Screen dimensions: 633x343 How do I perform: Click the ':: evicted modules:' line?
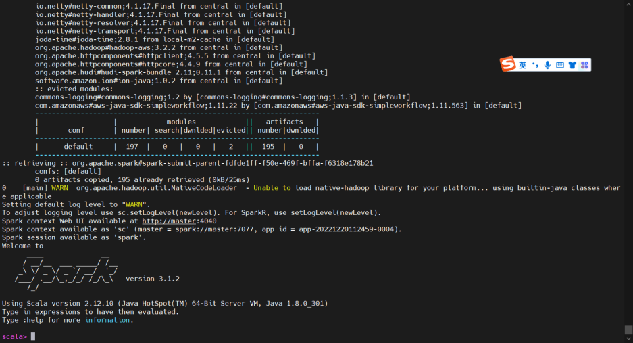(x=74, y=89)
